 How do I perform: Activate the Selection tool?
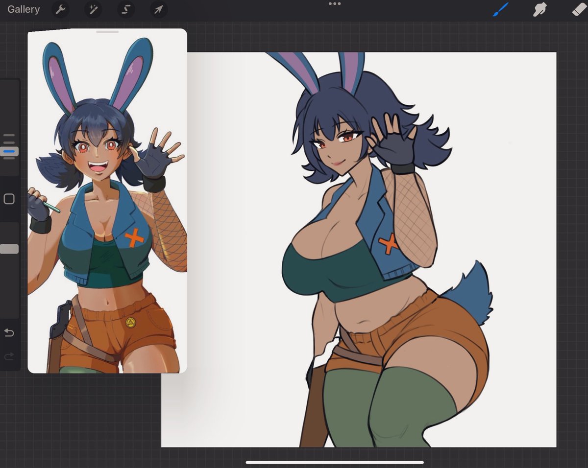pos(125,9)
